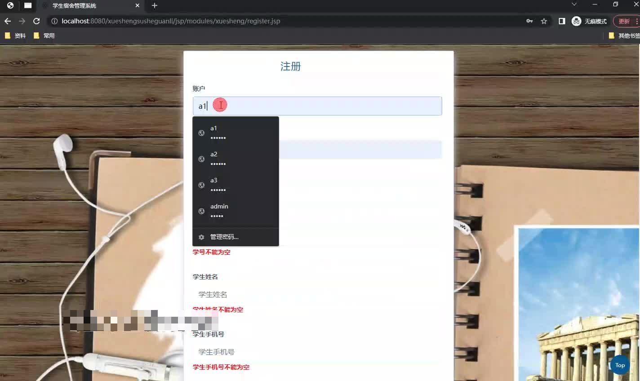Click the 学生姓名 label text
Viewport: 640px width, 381px height.
pyautogui.click(x=205, y=277)
